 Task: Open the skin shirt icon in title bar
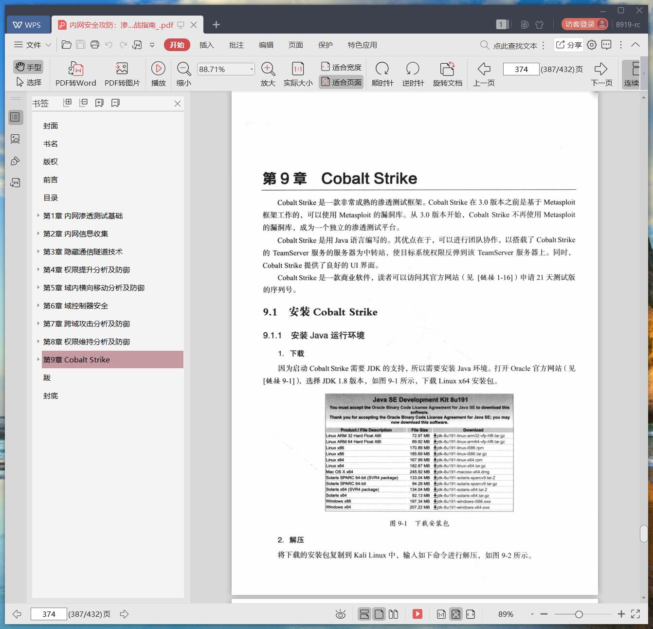[x=539, y=24]
